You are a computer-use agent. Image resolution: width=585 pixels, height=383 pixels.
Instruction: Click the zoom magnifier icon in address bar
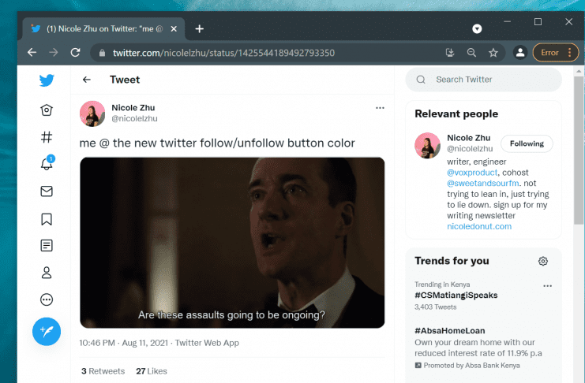tap(471, 53)
